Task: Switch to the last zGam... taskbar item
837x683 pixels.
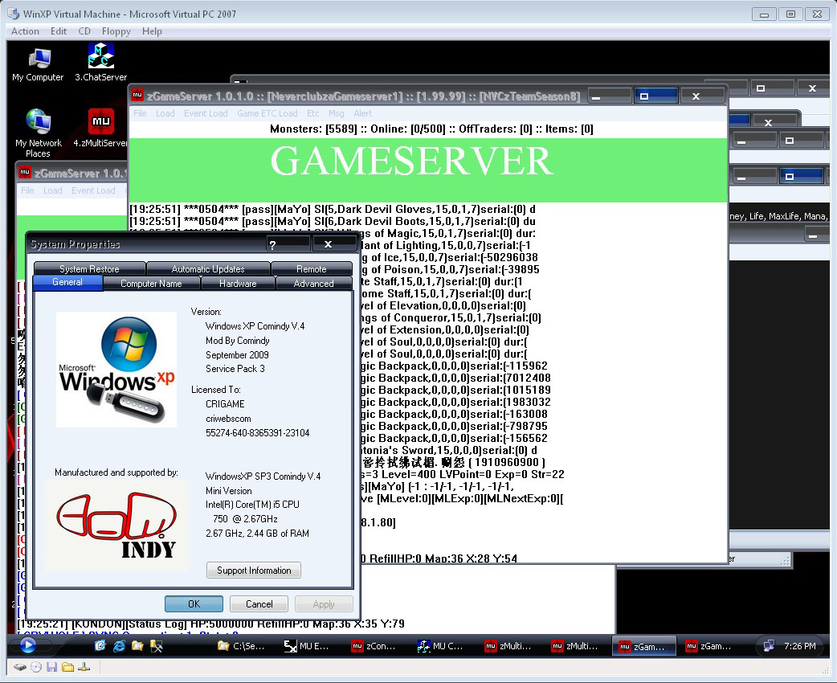Action: click(x=709, y=646)
